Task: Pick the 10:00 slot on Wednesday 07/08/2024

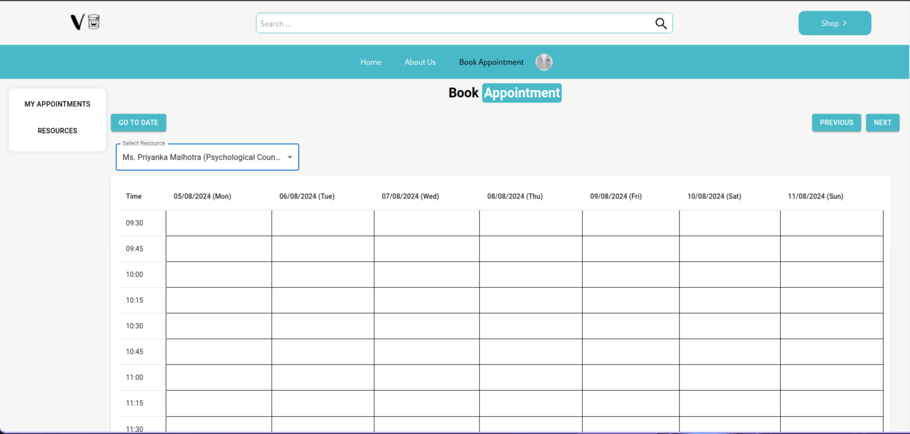Action: pos(427,275)
